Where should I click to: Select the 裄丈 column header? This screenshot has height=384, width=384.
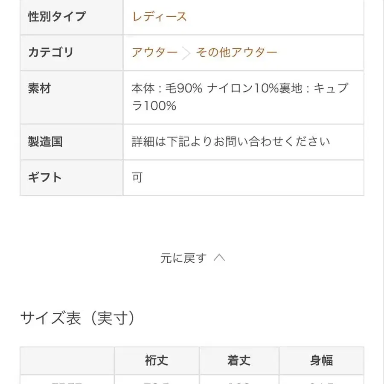156,360
